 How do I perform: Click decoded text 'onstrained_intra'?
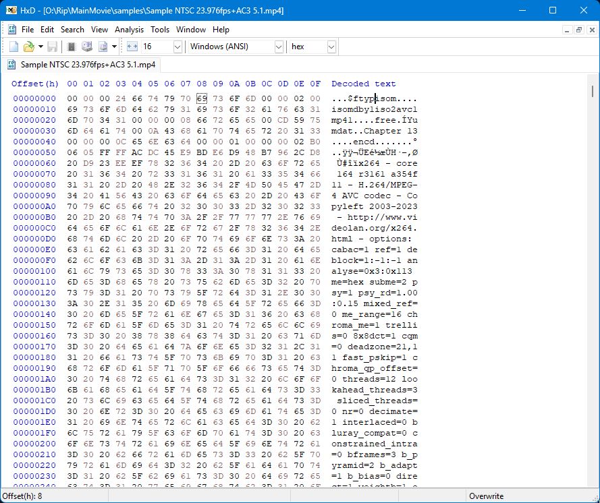click(374, 444)
